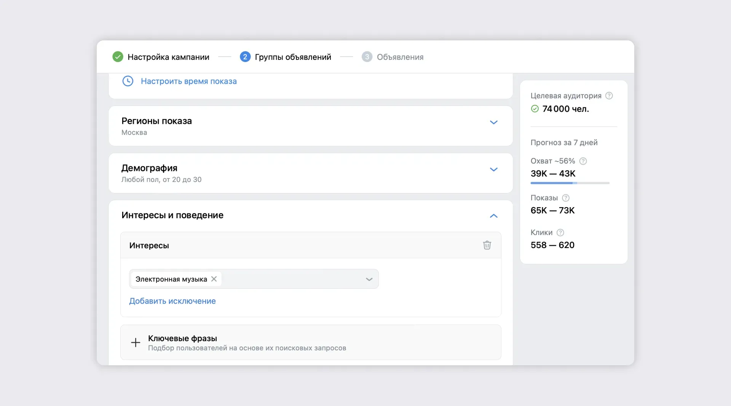
Task: Click the help icon beside Показы
Action: [566, 198]
